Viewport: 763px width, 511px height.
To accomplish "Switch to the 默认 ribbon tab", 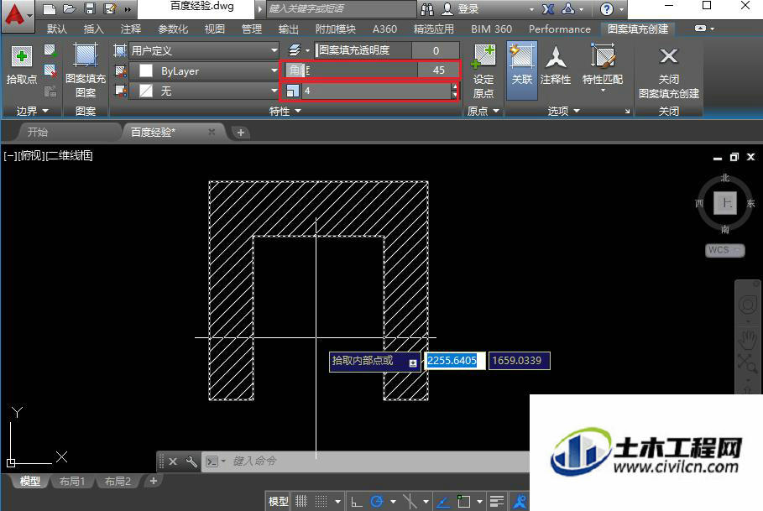I will pos(57,29).
